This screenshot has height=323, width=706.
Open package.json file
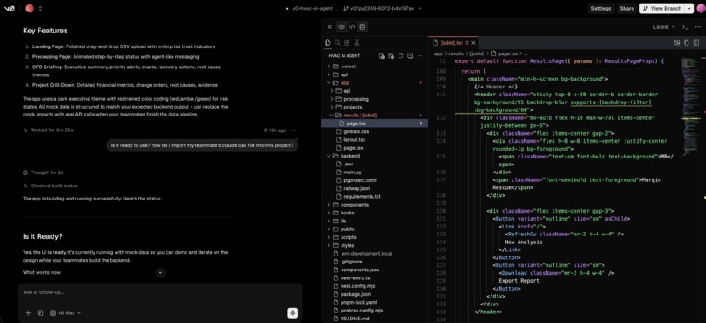(375, 294)
